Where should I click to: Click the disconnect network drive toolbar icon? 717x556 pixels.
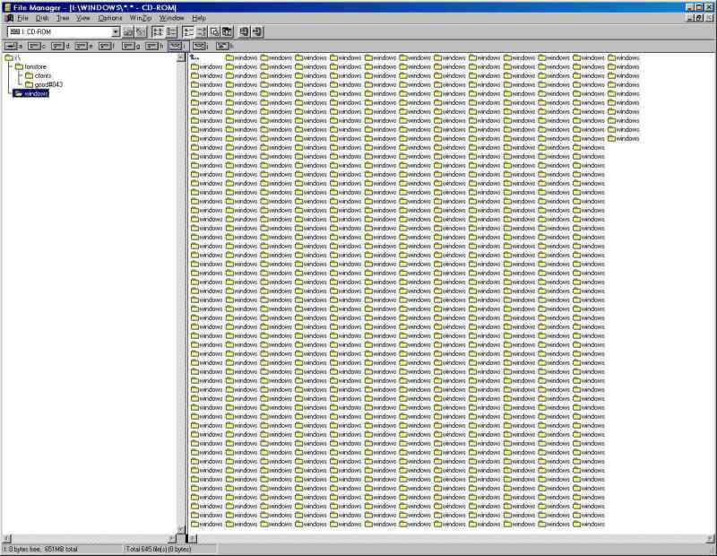click(x=141, y=31)
